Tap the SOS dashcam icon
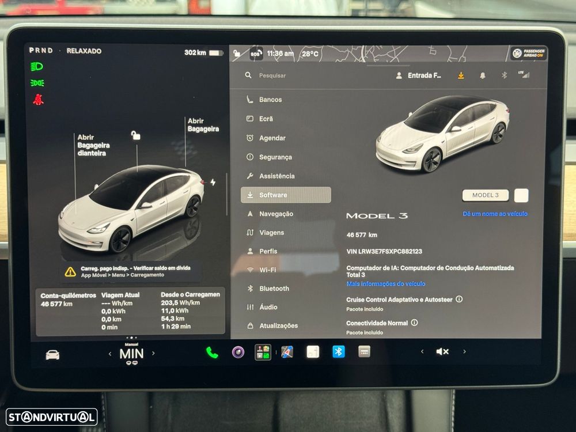 (x=256, y=54)
